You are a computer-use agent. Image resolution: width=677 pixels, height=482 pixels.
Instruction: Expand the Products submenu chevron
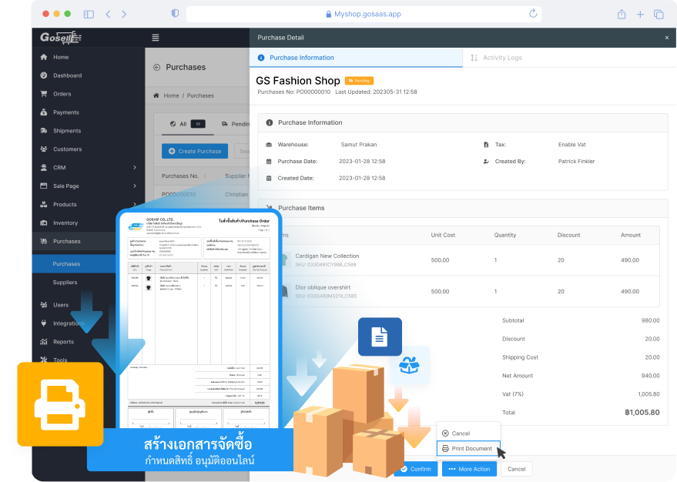tap(135, 205)
